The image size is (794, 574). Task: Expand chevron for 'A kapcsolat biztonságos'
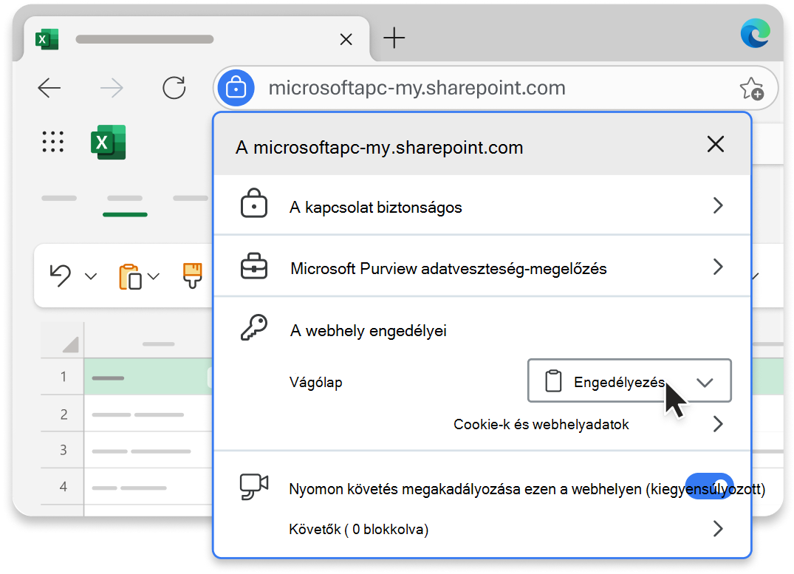click(717, 205)
